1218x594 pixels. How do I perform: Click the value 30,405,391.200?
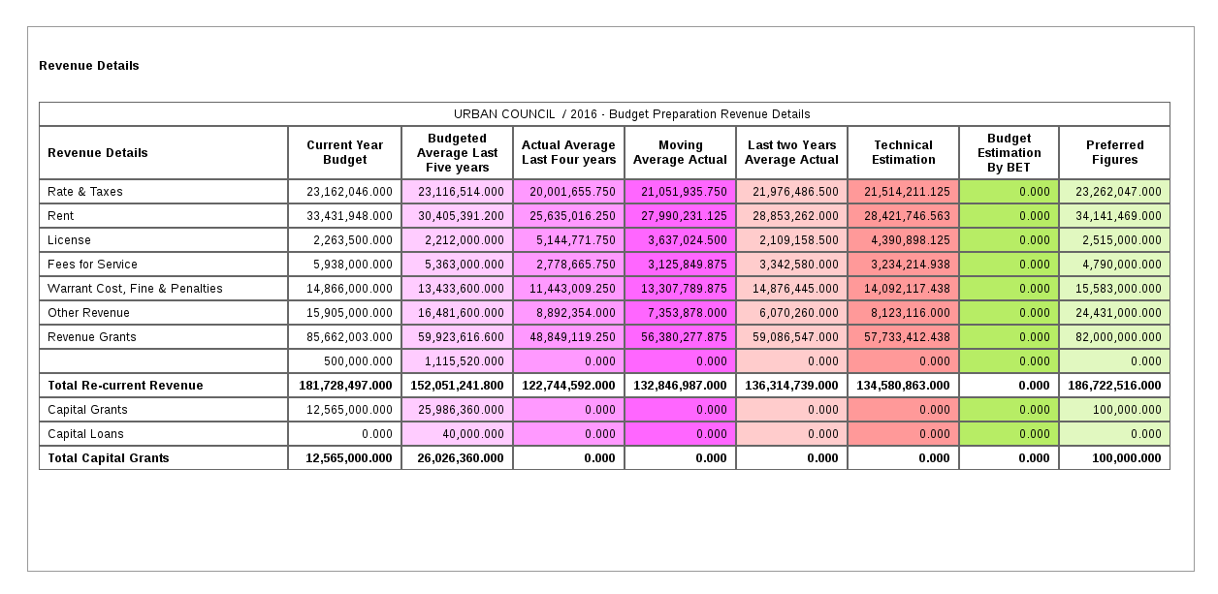coord(461,216)
